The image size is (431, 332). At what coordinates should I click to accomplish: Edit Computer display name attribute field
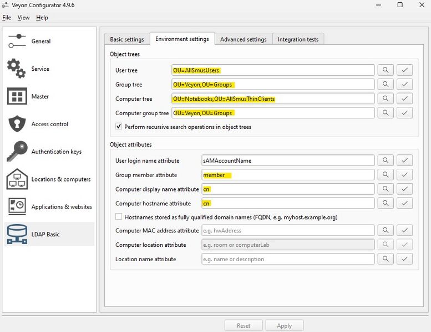(x=288, y=189)
